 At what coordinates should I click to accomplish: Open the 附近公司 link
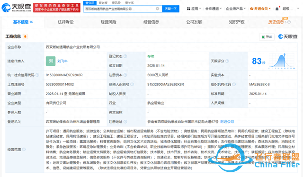click(x=227, y=122)
